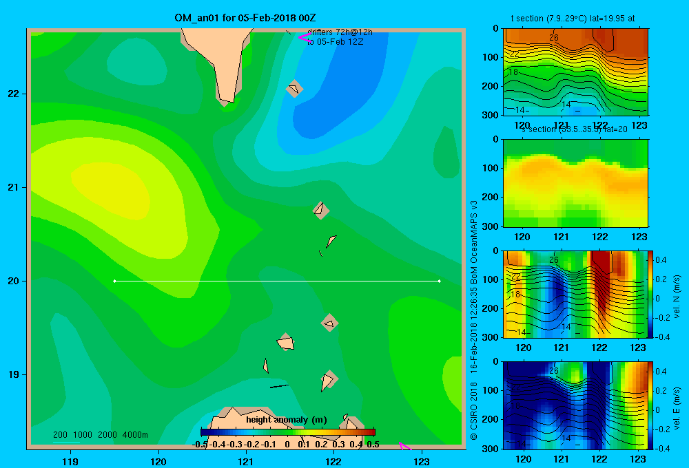The image size is (689, 468).
Task: Click longitude label 121 on the map axis
Action: [246, 461]
